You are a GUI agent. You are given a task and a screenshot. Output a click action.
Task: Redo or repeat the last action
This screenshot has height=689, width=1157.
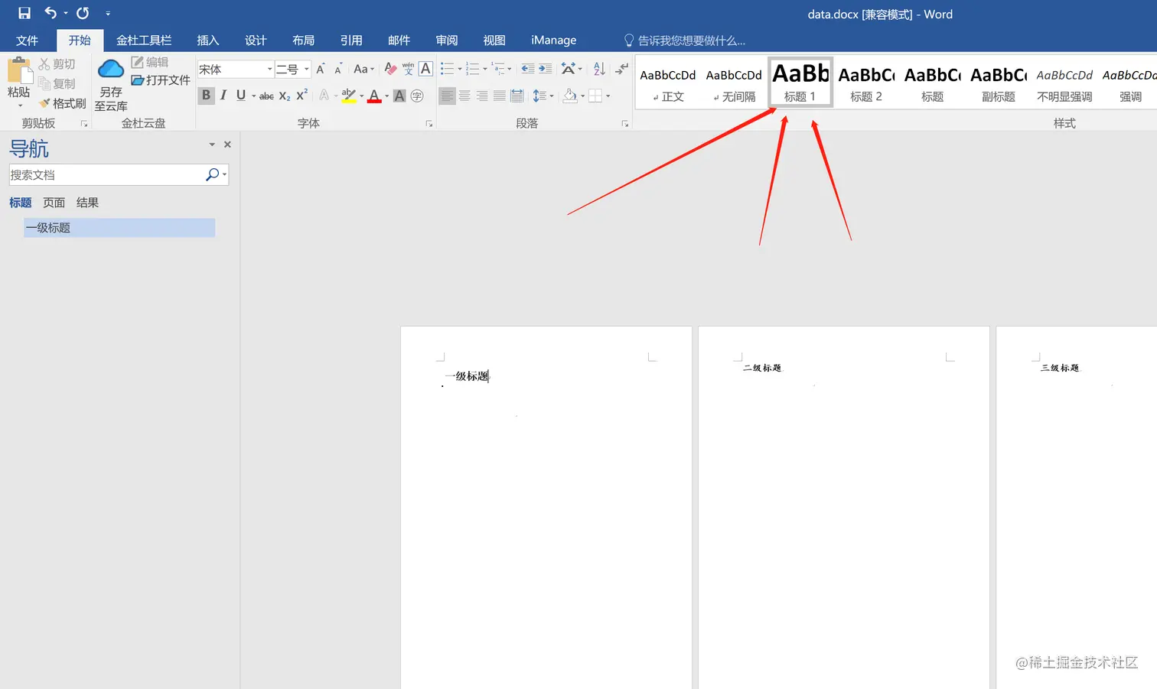pos(83,13)
